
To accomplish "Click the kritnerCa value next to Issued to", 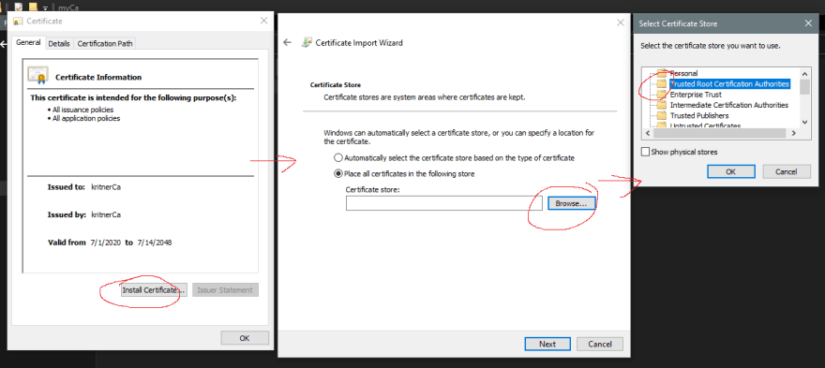I will (106, 186).
